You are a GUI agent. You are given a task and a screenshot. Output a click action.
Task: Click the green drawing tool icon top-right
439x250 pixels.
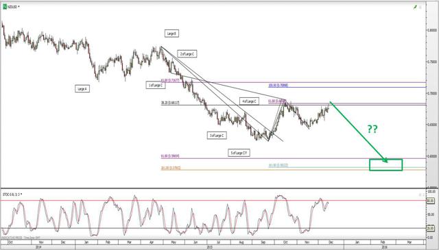pyautogui.click(x=415, y=8)
